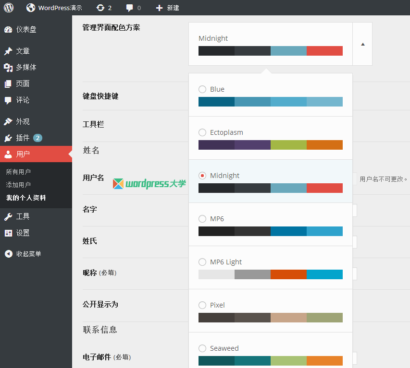Click the 键盘快捷键 label

[x=100, y=96]
